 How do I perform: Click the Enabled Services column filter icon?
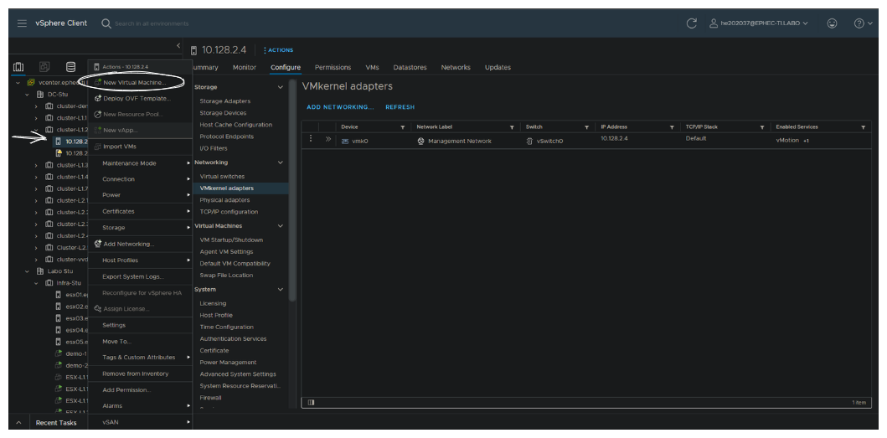click(864, 127)
